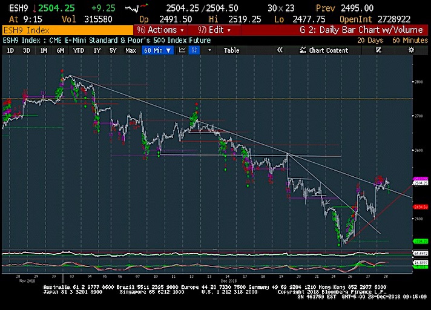Click the green 2334.25 axis price tag

click(x=421, y=242)
